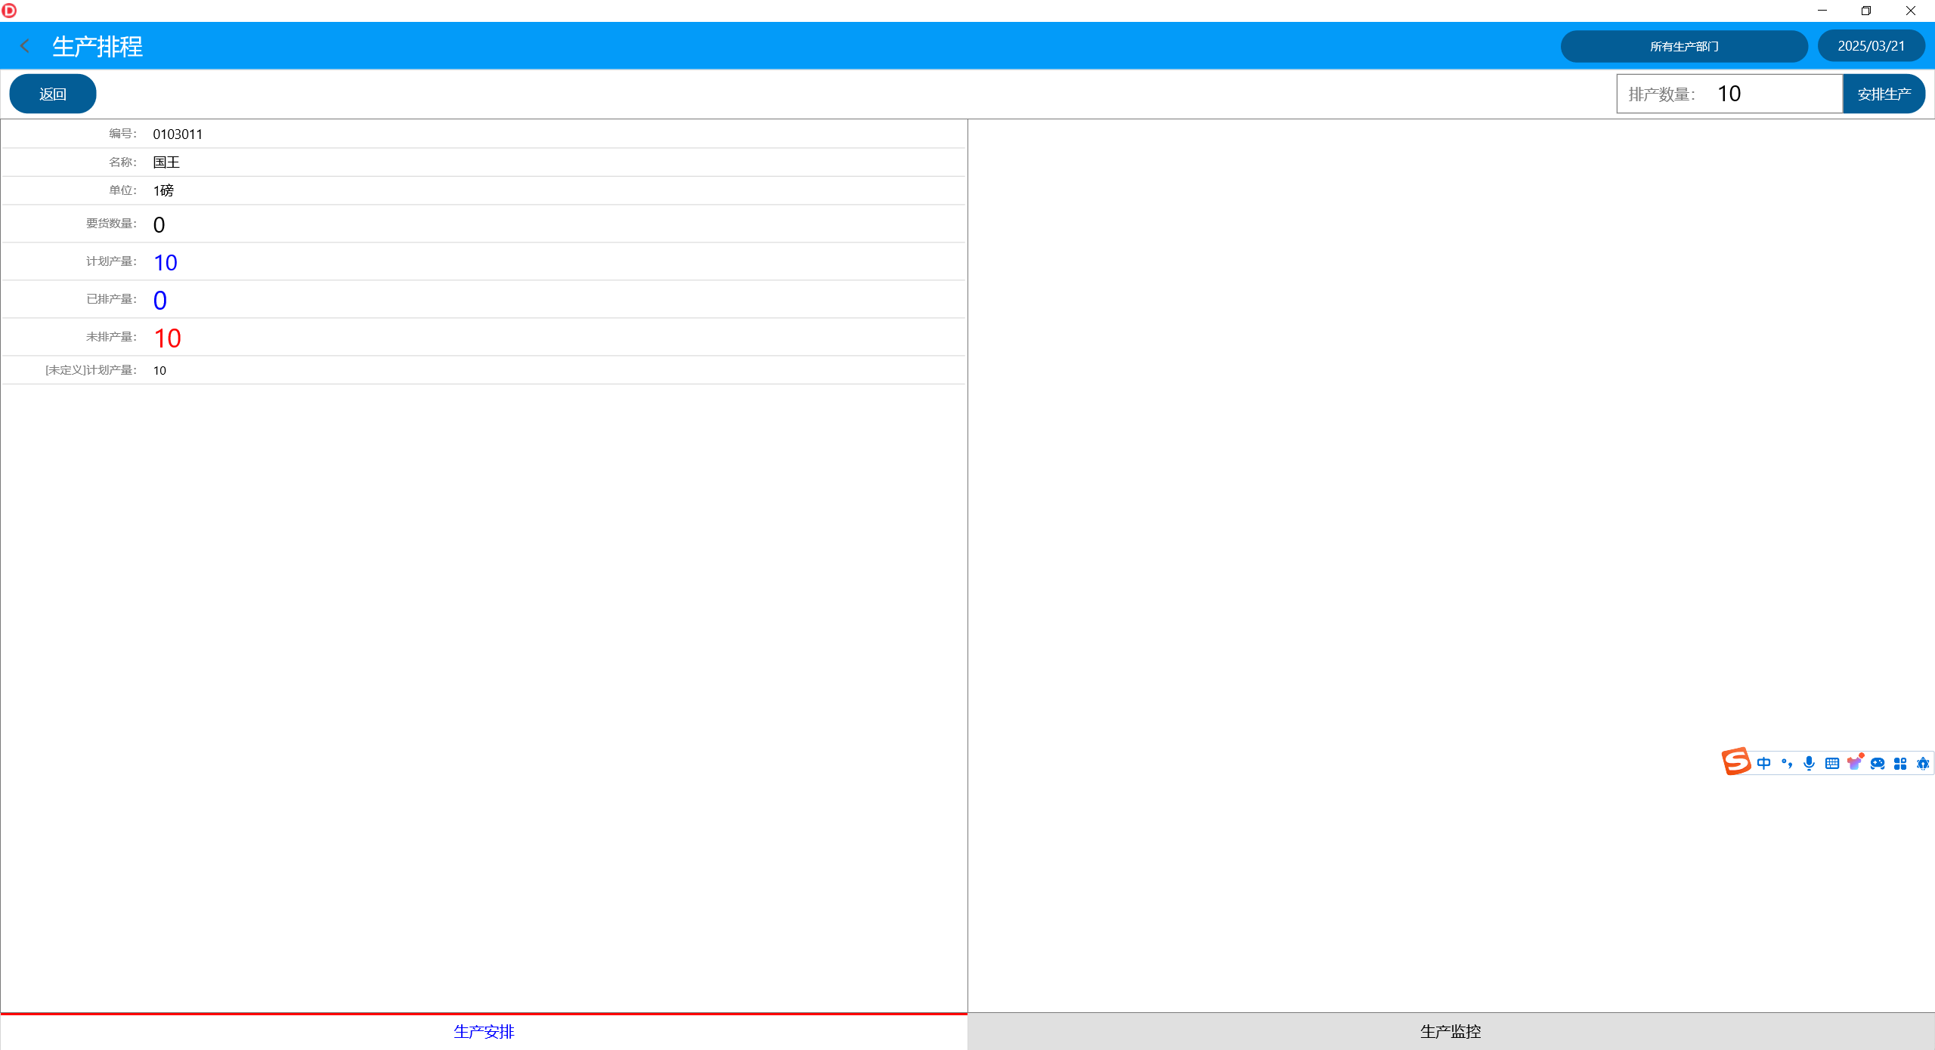
Task: Toggle Chinese/English input mode 中
Action: (1763, 764)
